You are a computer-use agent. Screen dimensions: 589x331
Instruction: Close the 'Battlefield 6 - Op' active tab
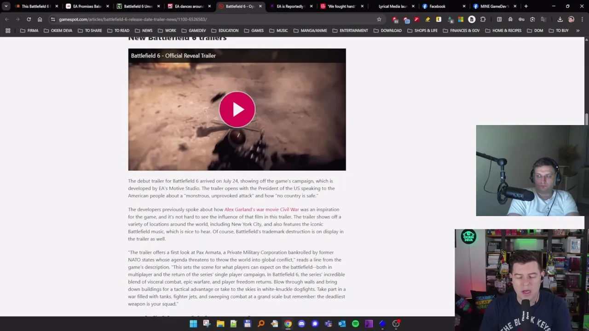[x=260, y=6]
